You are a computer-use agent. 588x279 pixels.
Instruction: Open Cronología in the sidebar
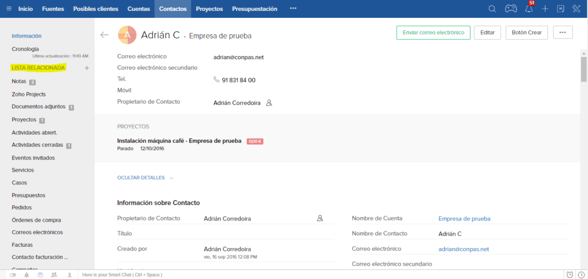click(x=25, y=49)
